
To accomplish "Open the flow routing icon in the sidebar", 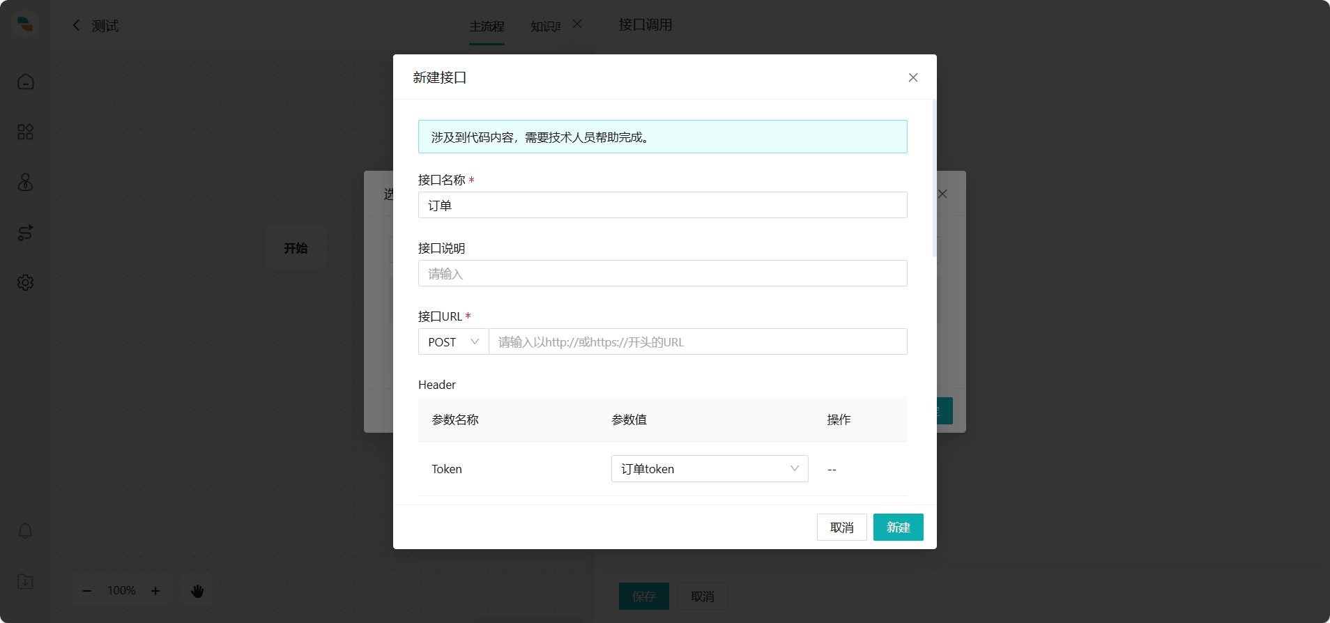I will click(x=26, y=232).
